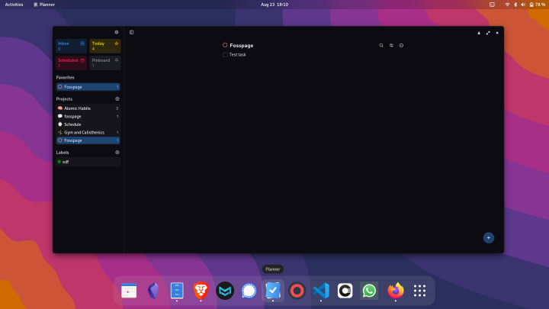
Task: Select Fosspage in the Projects list
Action: (x=88, y=140)
